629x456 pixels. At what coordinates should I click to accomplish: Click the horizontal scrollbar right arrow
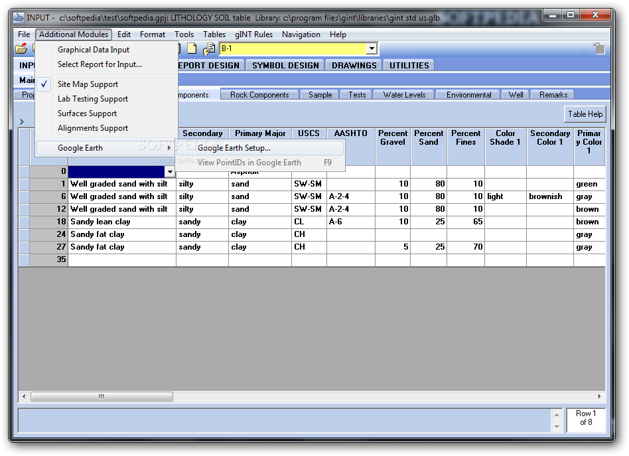[x=599, y=396]
